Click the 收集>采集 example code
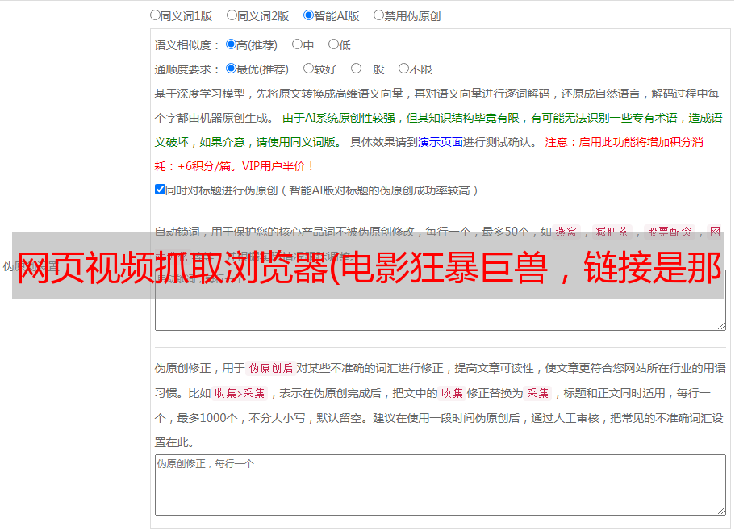 [240, 393]
